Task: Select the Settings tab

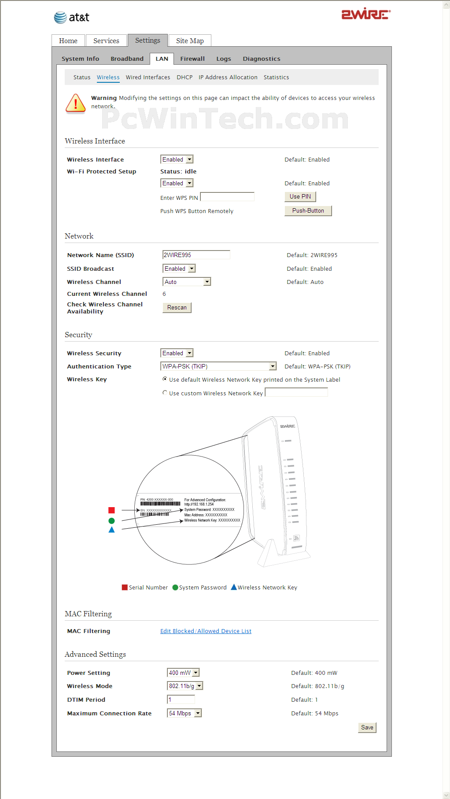Action: point(148,40)
